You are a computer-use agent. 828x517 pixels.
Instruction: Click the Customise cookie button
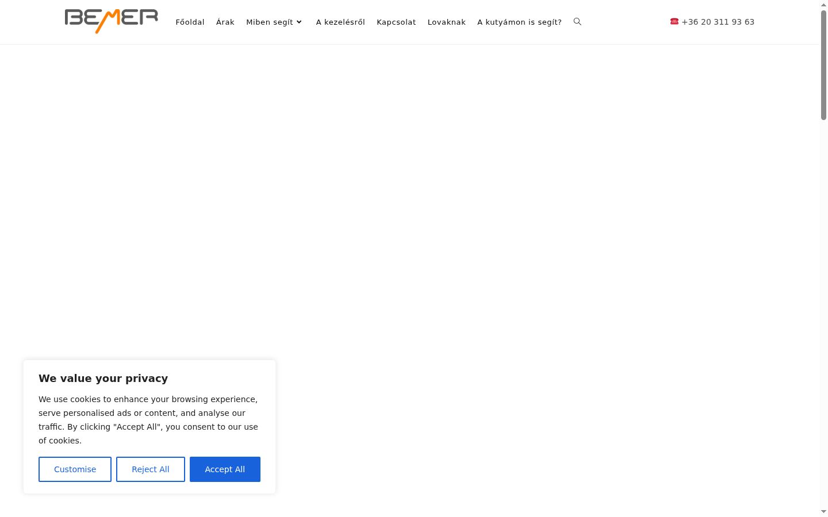click(x=75, y=469)
